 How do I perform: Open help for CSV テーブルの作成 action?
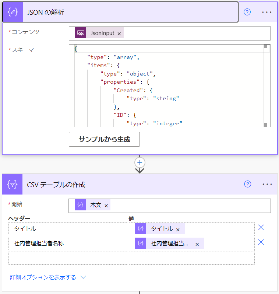point(247,184)
